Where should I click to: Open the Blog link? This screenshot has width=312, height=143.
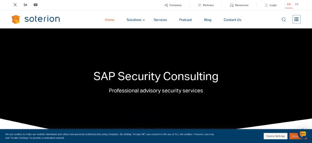[208, 20]
